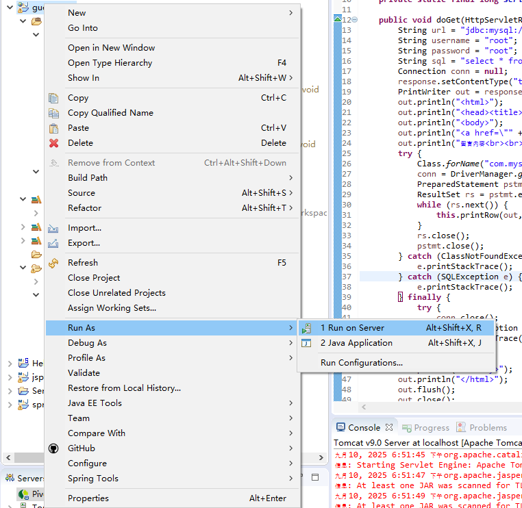Image resolution: width=522 pixels, height=508 pixels.
Task: Expand the 'jsp' project tree node
Action: pos(10,377)
